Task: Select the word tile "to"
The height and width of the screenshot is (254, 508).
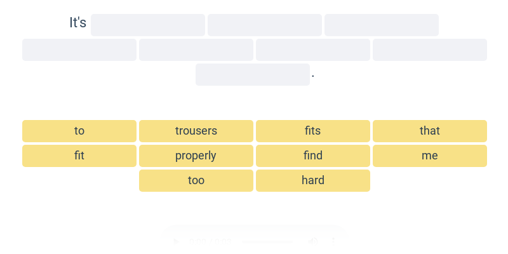Action: (79, 131)
